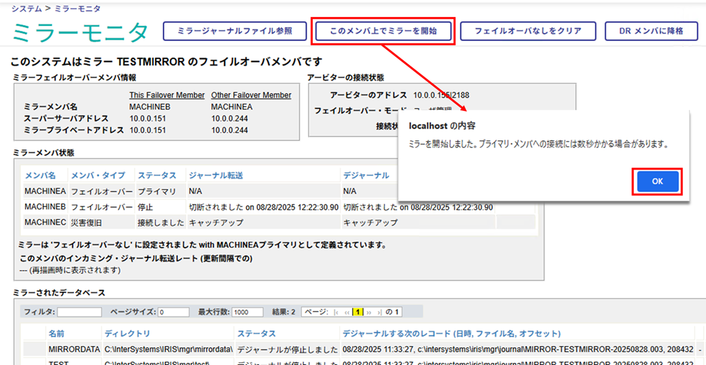The width and height of the screenshot is (706, 365).
Task: Jump to last page with pagination icon
Action: 380,312
